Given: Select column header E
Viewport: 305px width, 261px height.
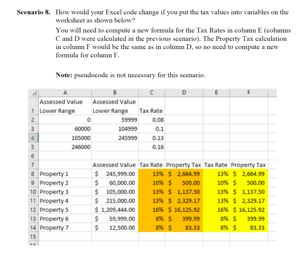Looking at the screenshot, I should tap(216, 92).
